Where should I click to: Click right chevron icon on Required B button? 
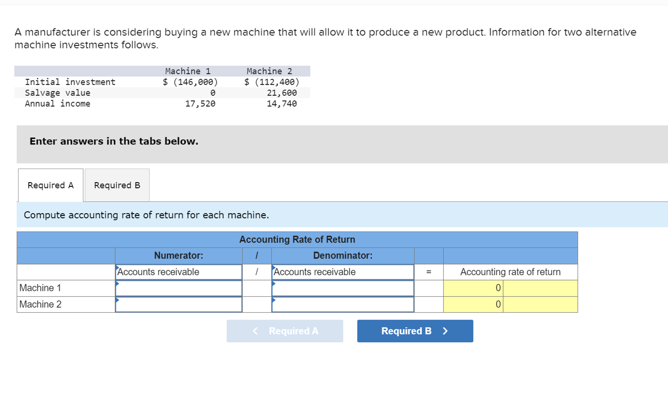click(x=445, y=331)
